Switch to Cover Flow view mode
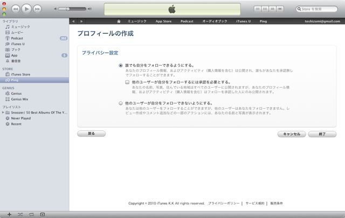Image resolution: width=345 pixels, height=218 pixels. (x=280, y=9)
